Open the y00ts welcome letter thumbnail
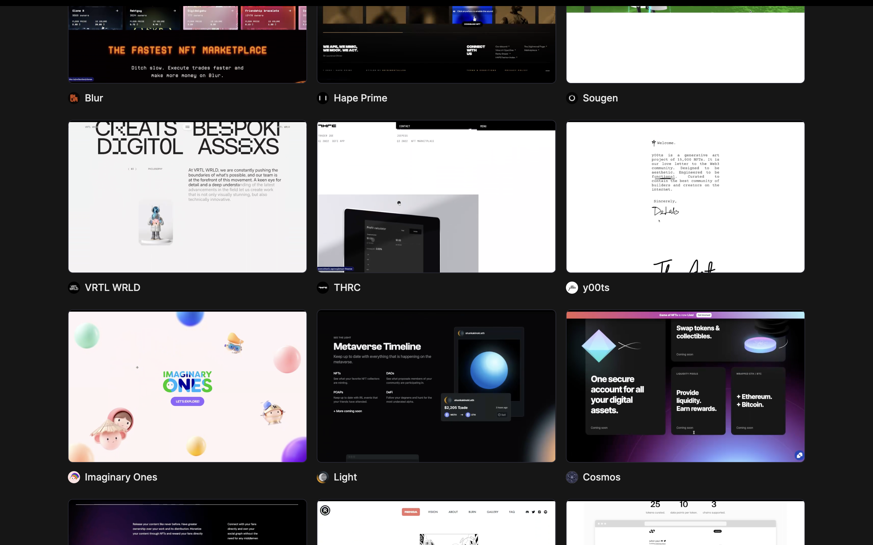Screen dimensions: 873x545 pos(685,197)
